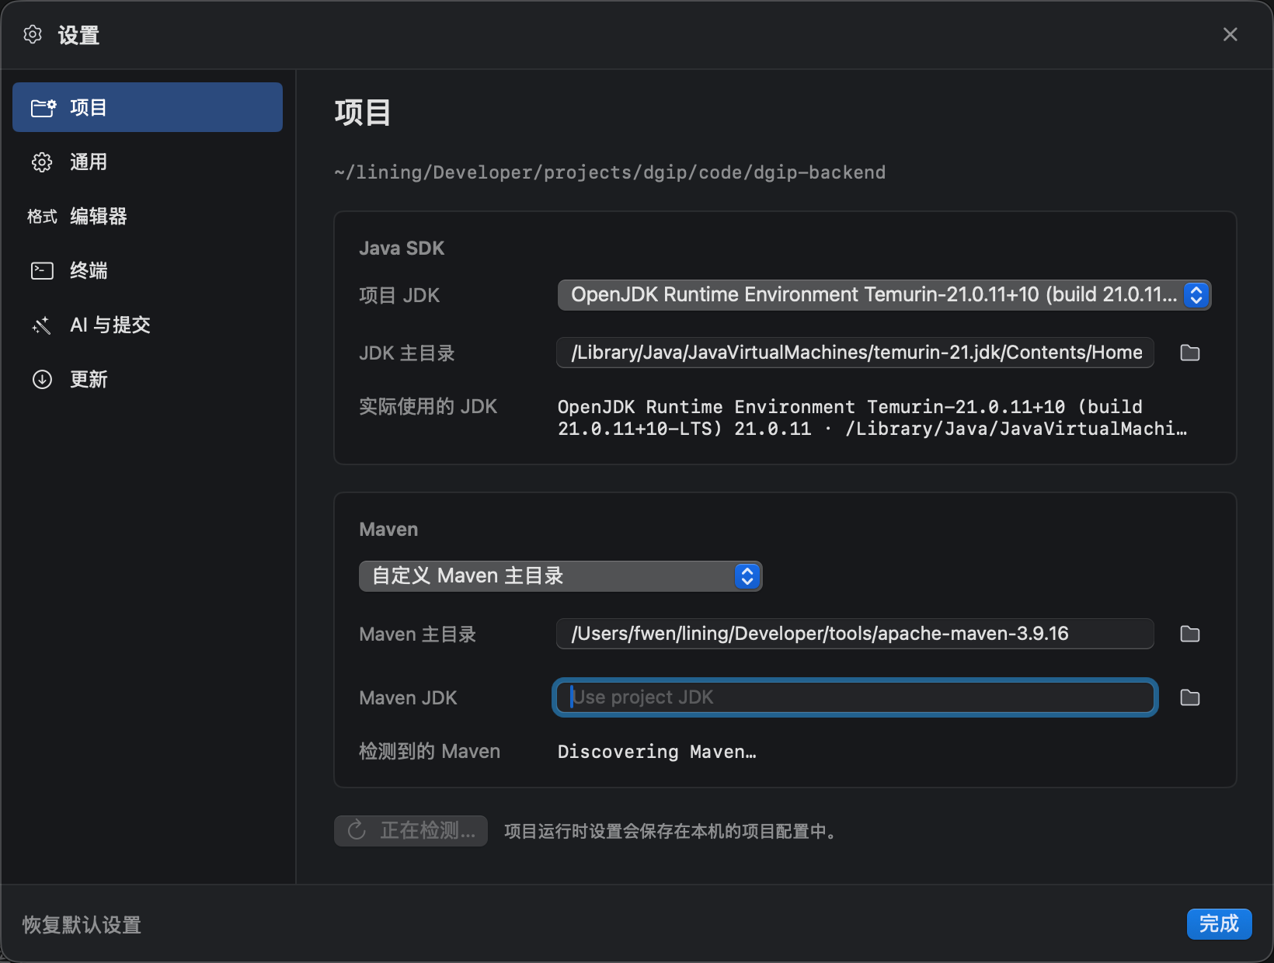Click the 设置 dialog title
Screen dimensions: 1274x963
point(78,35)
